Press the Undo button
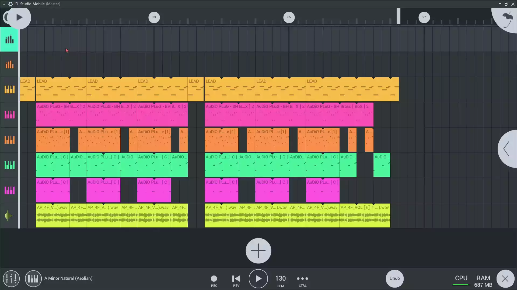Image resolution: width=517 pixels, height=290 pixels. 394,278
